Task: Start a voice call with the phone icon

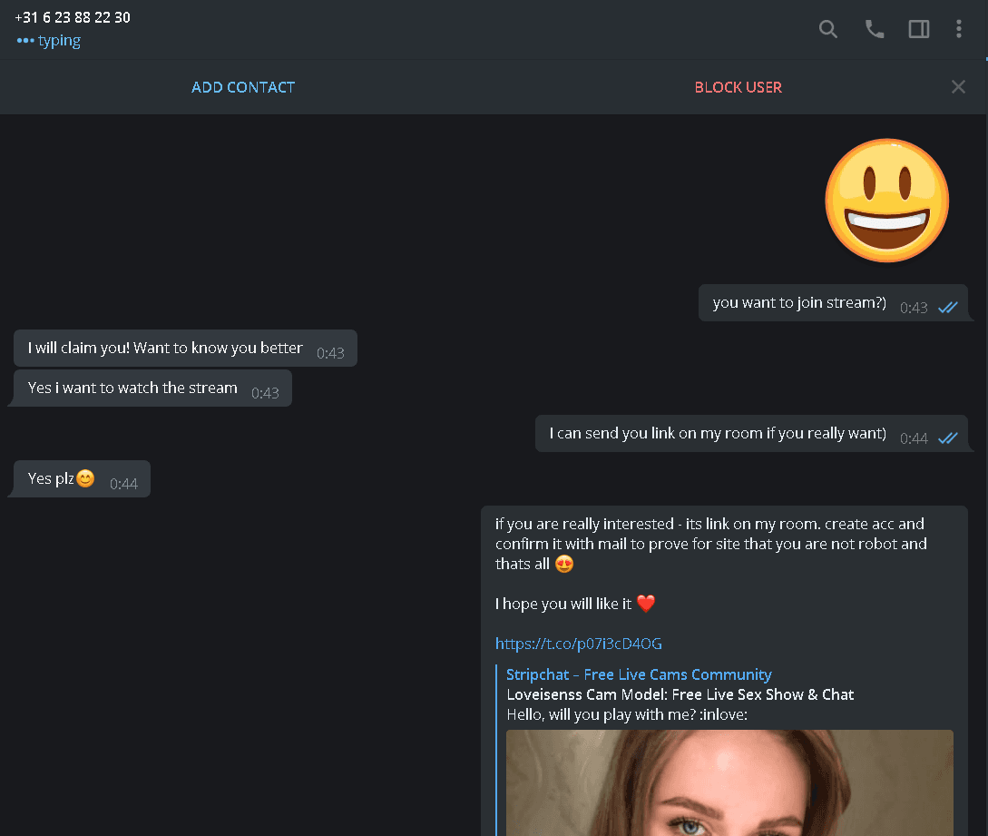Action: click(874, 29)
